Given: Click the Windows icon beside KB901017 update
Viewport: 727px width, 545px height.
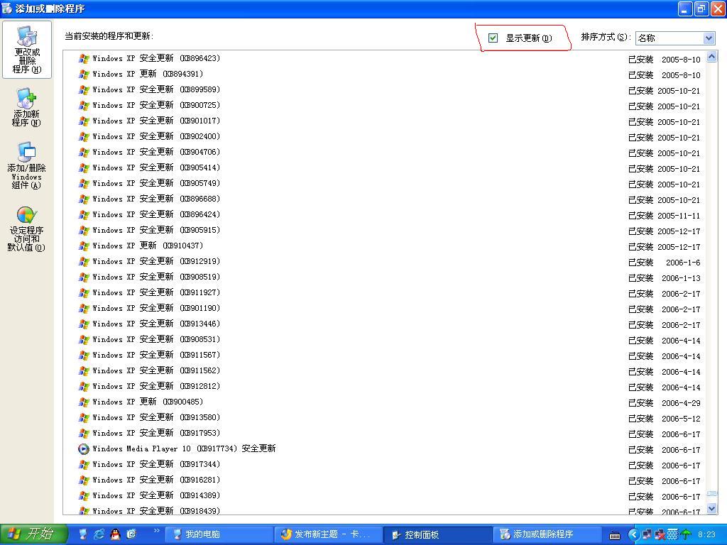Looking at the screenshot, I should coord(84,121).
